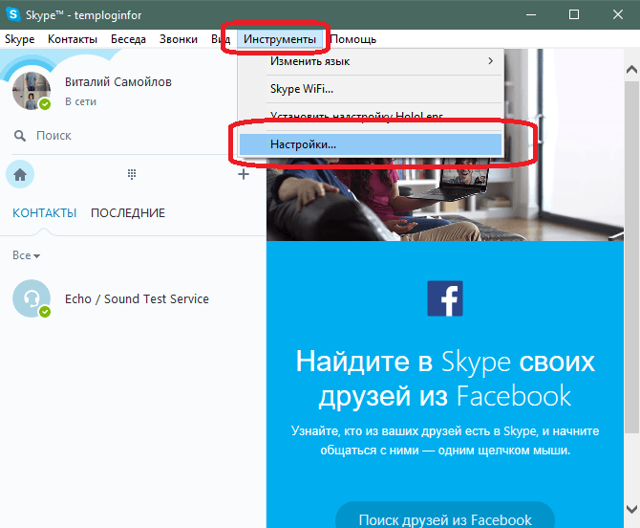Minimize the Skype window
This screenshot has width=640, height=528.
(x=530, y=14)
